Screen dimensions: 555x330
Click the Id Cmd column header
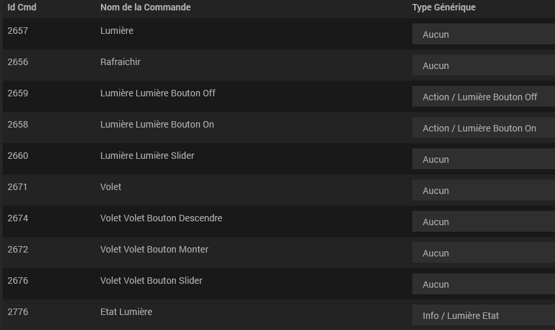(21, 7)
